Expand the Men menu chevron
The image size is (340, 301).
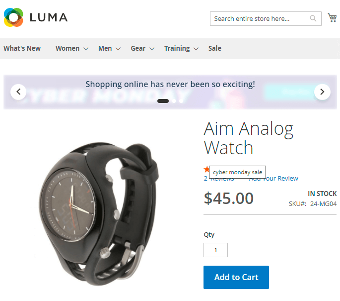click(118, 49)
